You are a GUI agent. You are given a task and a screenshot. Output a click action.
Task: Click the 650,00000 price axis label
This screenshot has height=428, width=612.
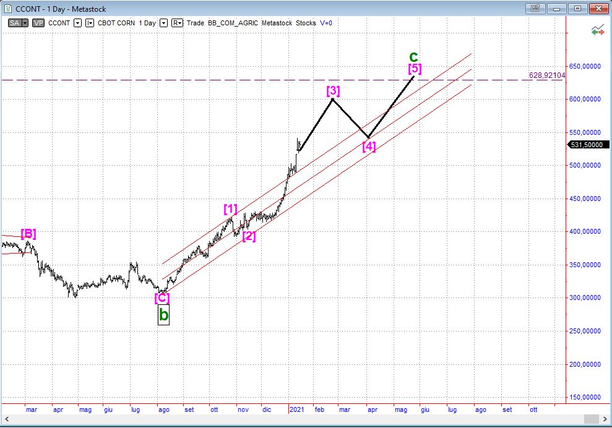pyautogui.click(x=584, y=66)
